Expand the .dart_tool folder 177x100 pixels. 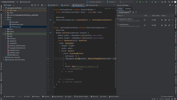pyautogui.click(x=6, y=10)
